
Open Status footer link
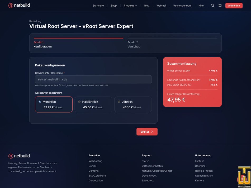pyautogui.click(x=145, y=161)
